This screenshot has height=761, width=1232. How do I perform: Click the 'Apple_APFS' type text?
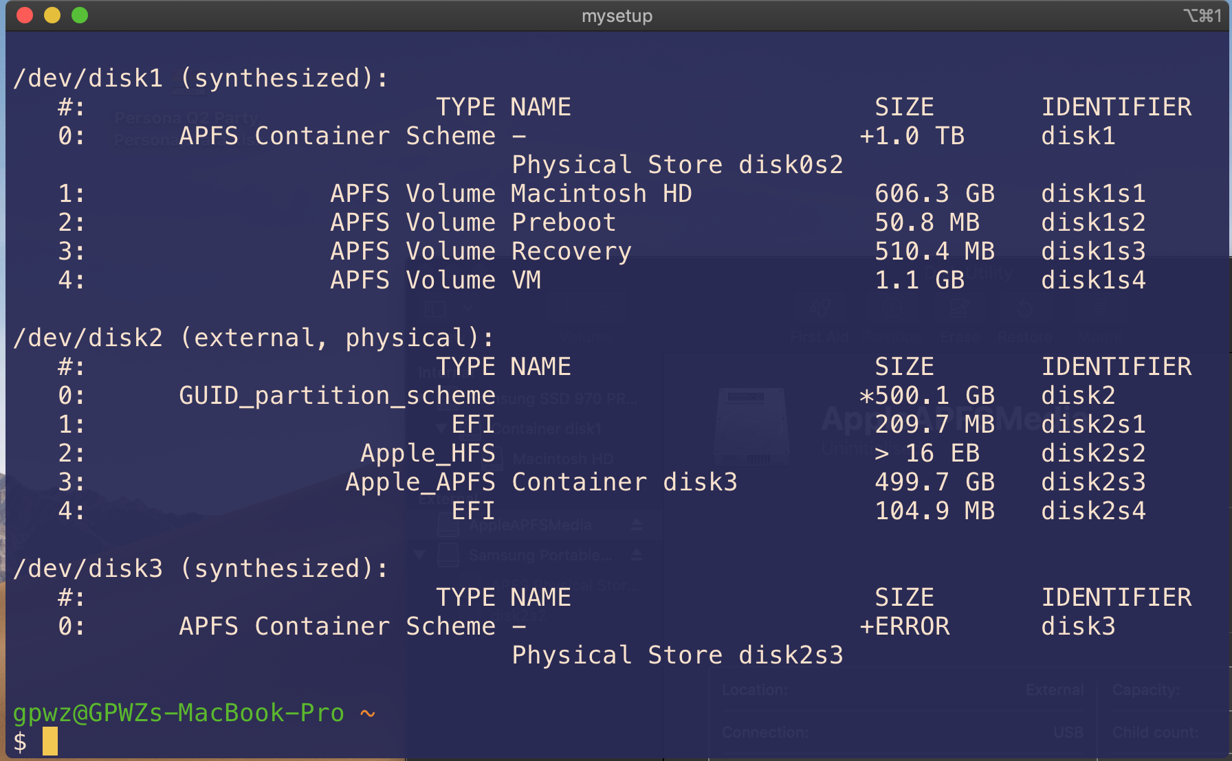tap(420, 482)
